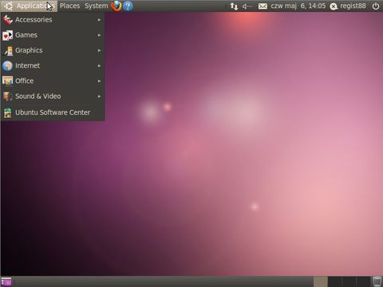This screenshot has width=383, height=287.
Task: Click the Graphics brush icon
Action: coord(8,50)
